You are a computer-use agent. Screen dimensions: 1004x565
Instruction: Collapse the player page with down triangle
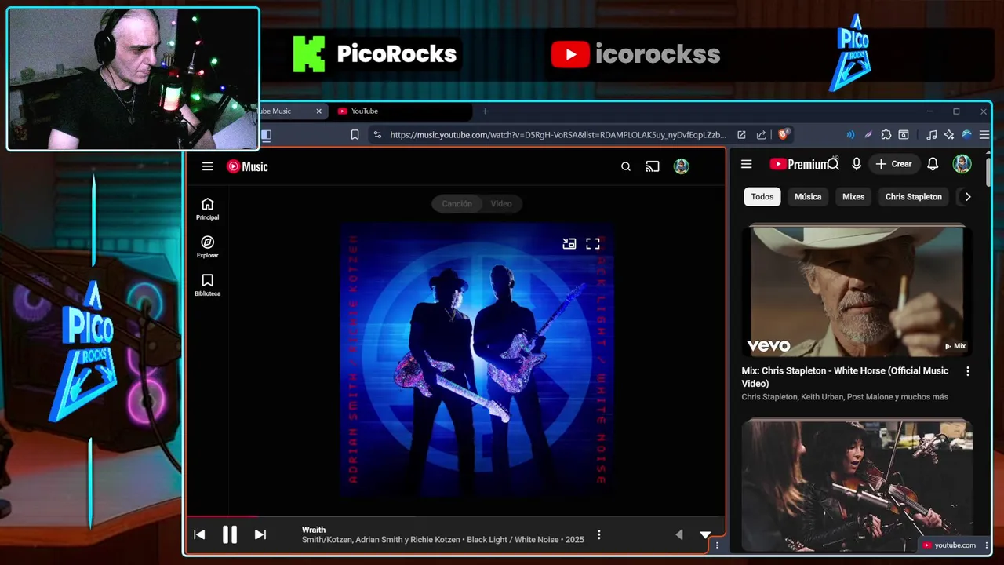tap(705, 535)
